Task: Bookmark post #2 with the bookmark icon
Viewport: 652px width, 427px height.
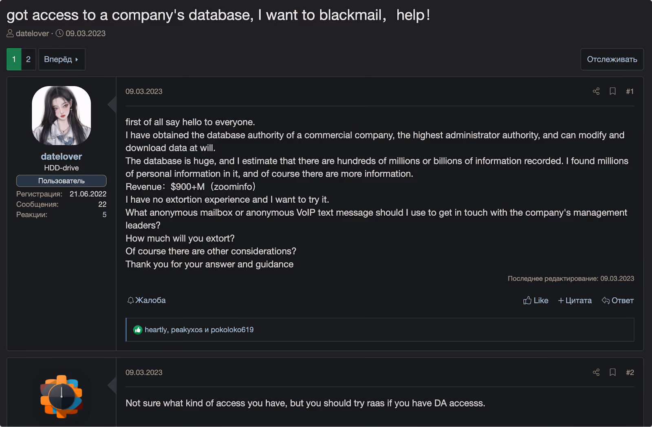Action: 612,372
